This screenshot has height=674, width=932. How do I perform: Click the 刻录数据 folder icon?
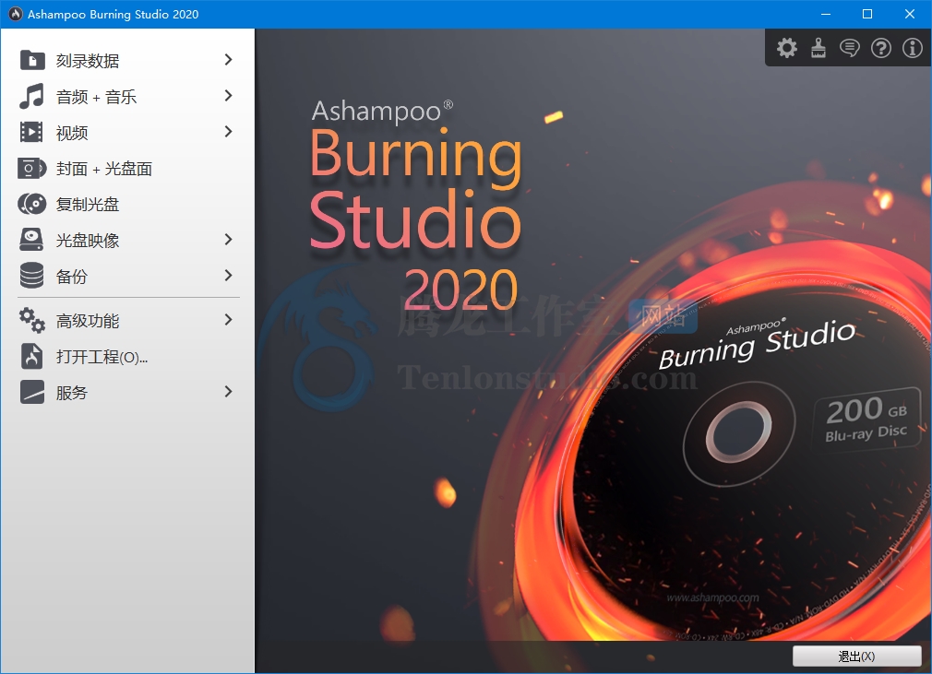(32, 60)
